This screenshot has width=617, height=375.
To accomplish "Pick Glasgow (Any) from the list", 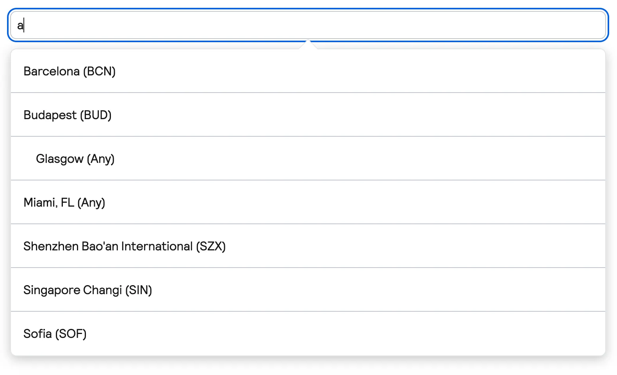I will click(x=75, y=159).
